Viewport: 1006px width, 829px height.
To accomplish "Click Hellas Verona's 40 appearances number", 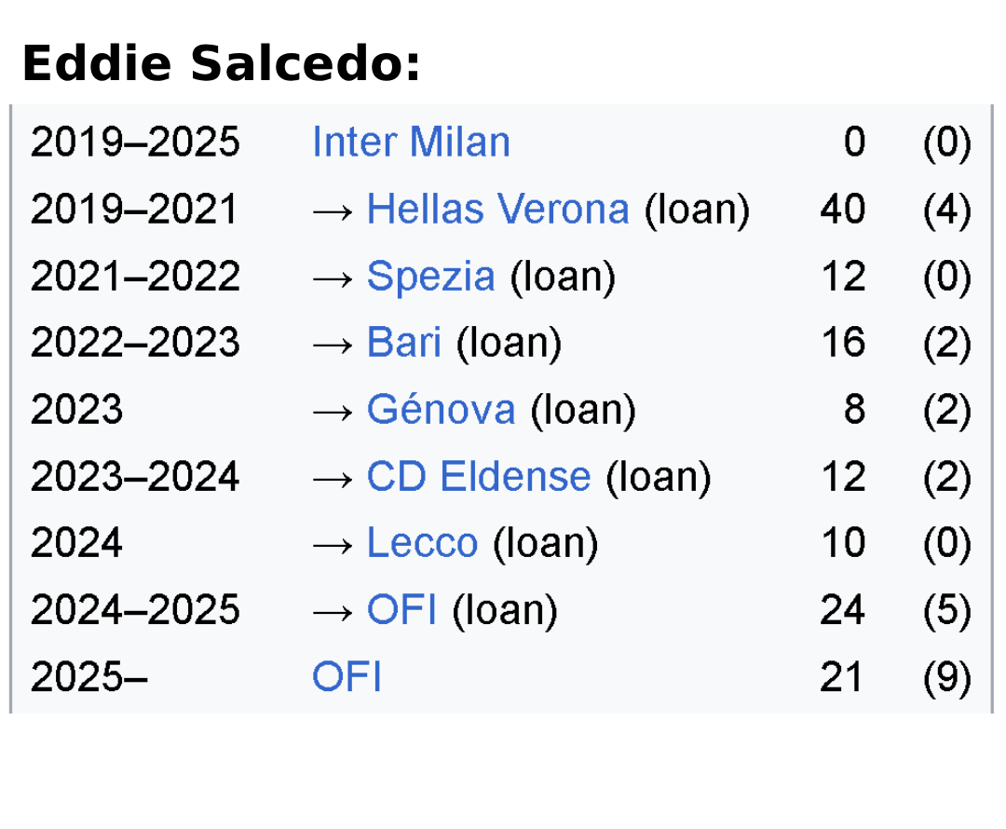I will click(842, 210).
